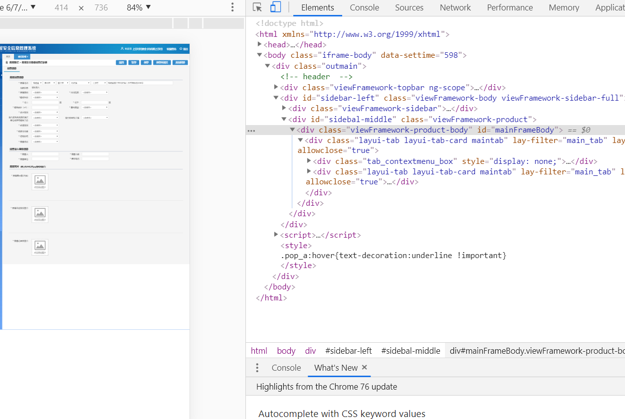Select the closing html tag line
The height and width of the screenshot is (419, 625).
coord(271,298)
